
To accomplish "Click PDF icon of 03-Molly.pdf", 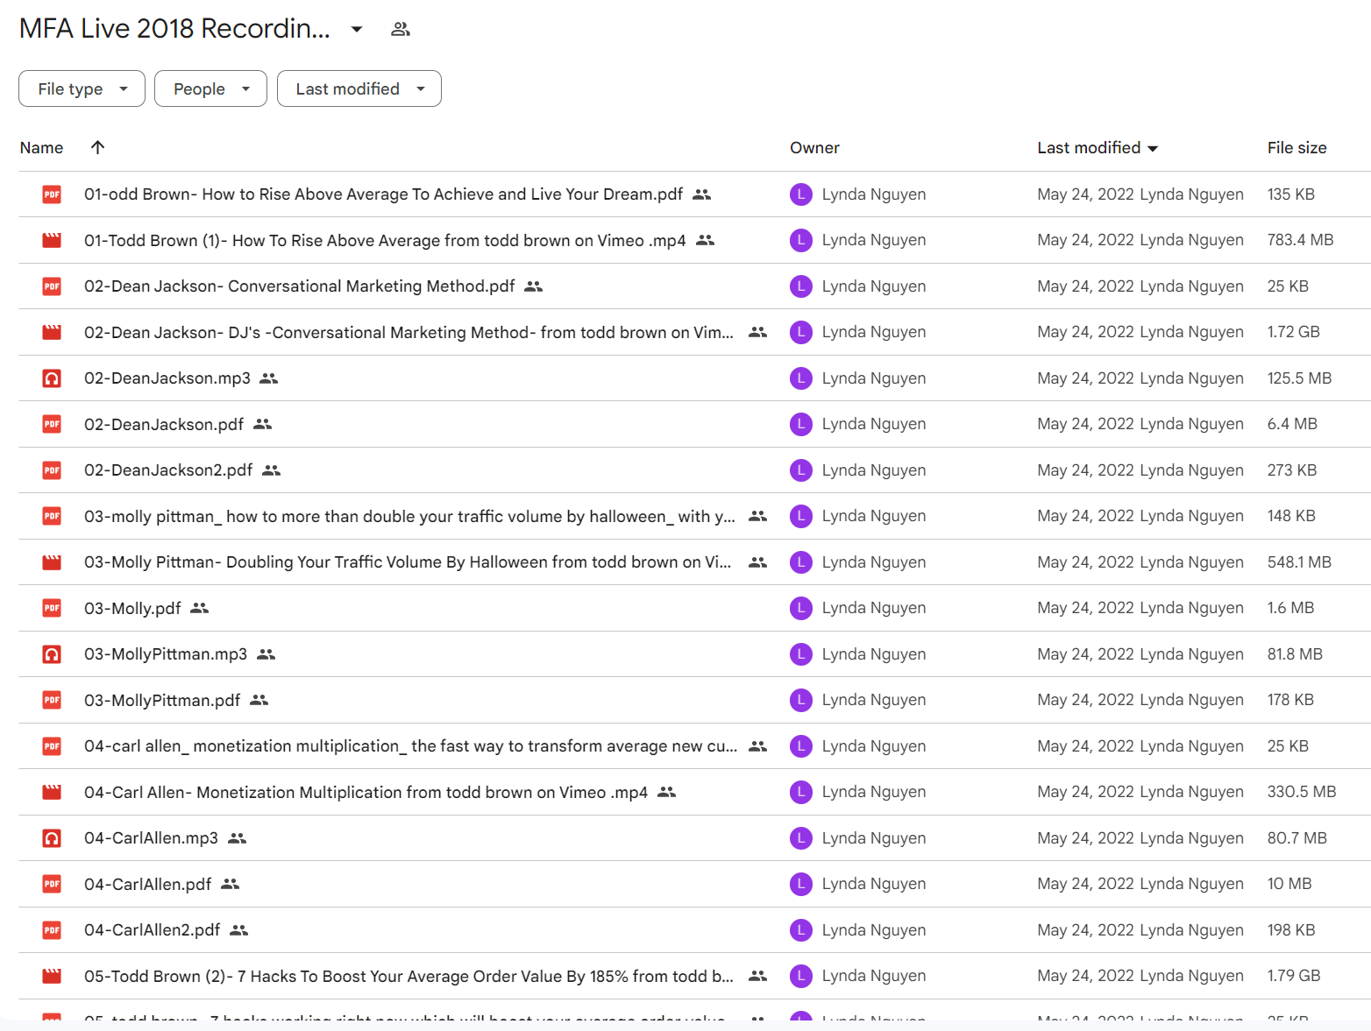I will click(52, 608).
